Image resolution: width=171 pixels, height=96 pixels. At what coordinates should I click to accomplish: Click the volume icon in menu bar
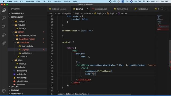tap(148, 1)
